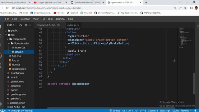This screenshot has height=112, width=199.
Task: Open Ln 1, Col 1 go-to-line
Action: click(x=128, y=111)
